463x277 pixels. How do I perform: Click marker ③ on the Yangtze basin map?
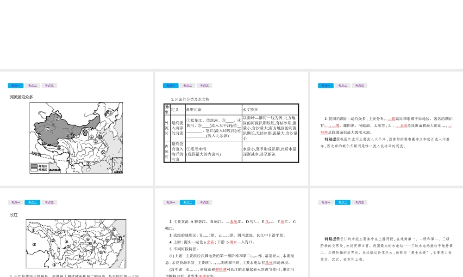[x=34, y=244]
